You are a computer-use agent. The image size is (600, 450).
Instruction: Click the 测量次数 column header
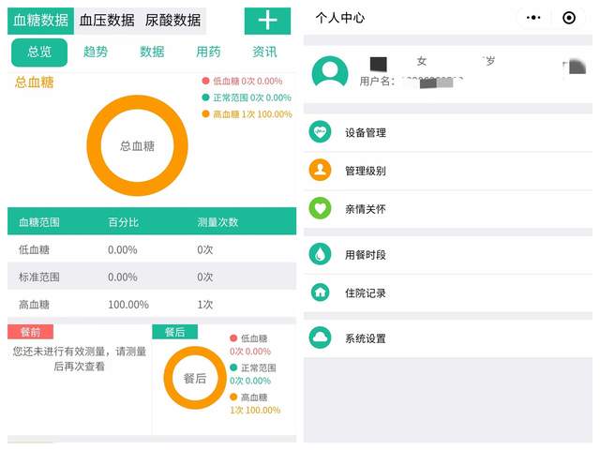217,222
